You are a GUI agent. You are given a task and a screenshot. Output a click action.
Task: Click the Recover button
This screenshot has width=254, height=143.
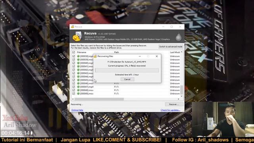pyautogui.click(x=174, y=104)
